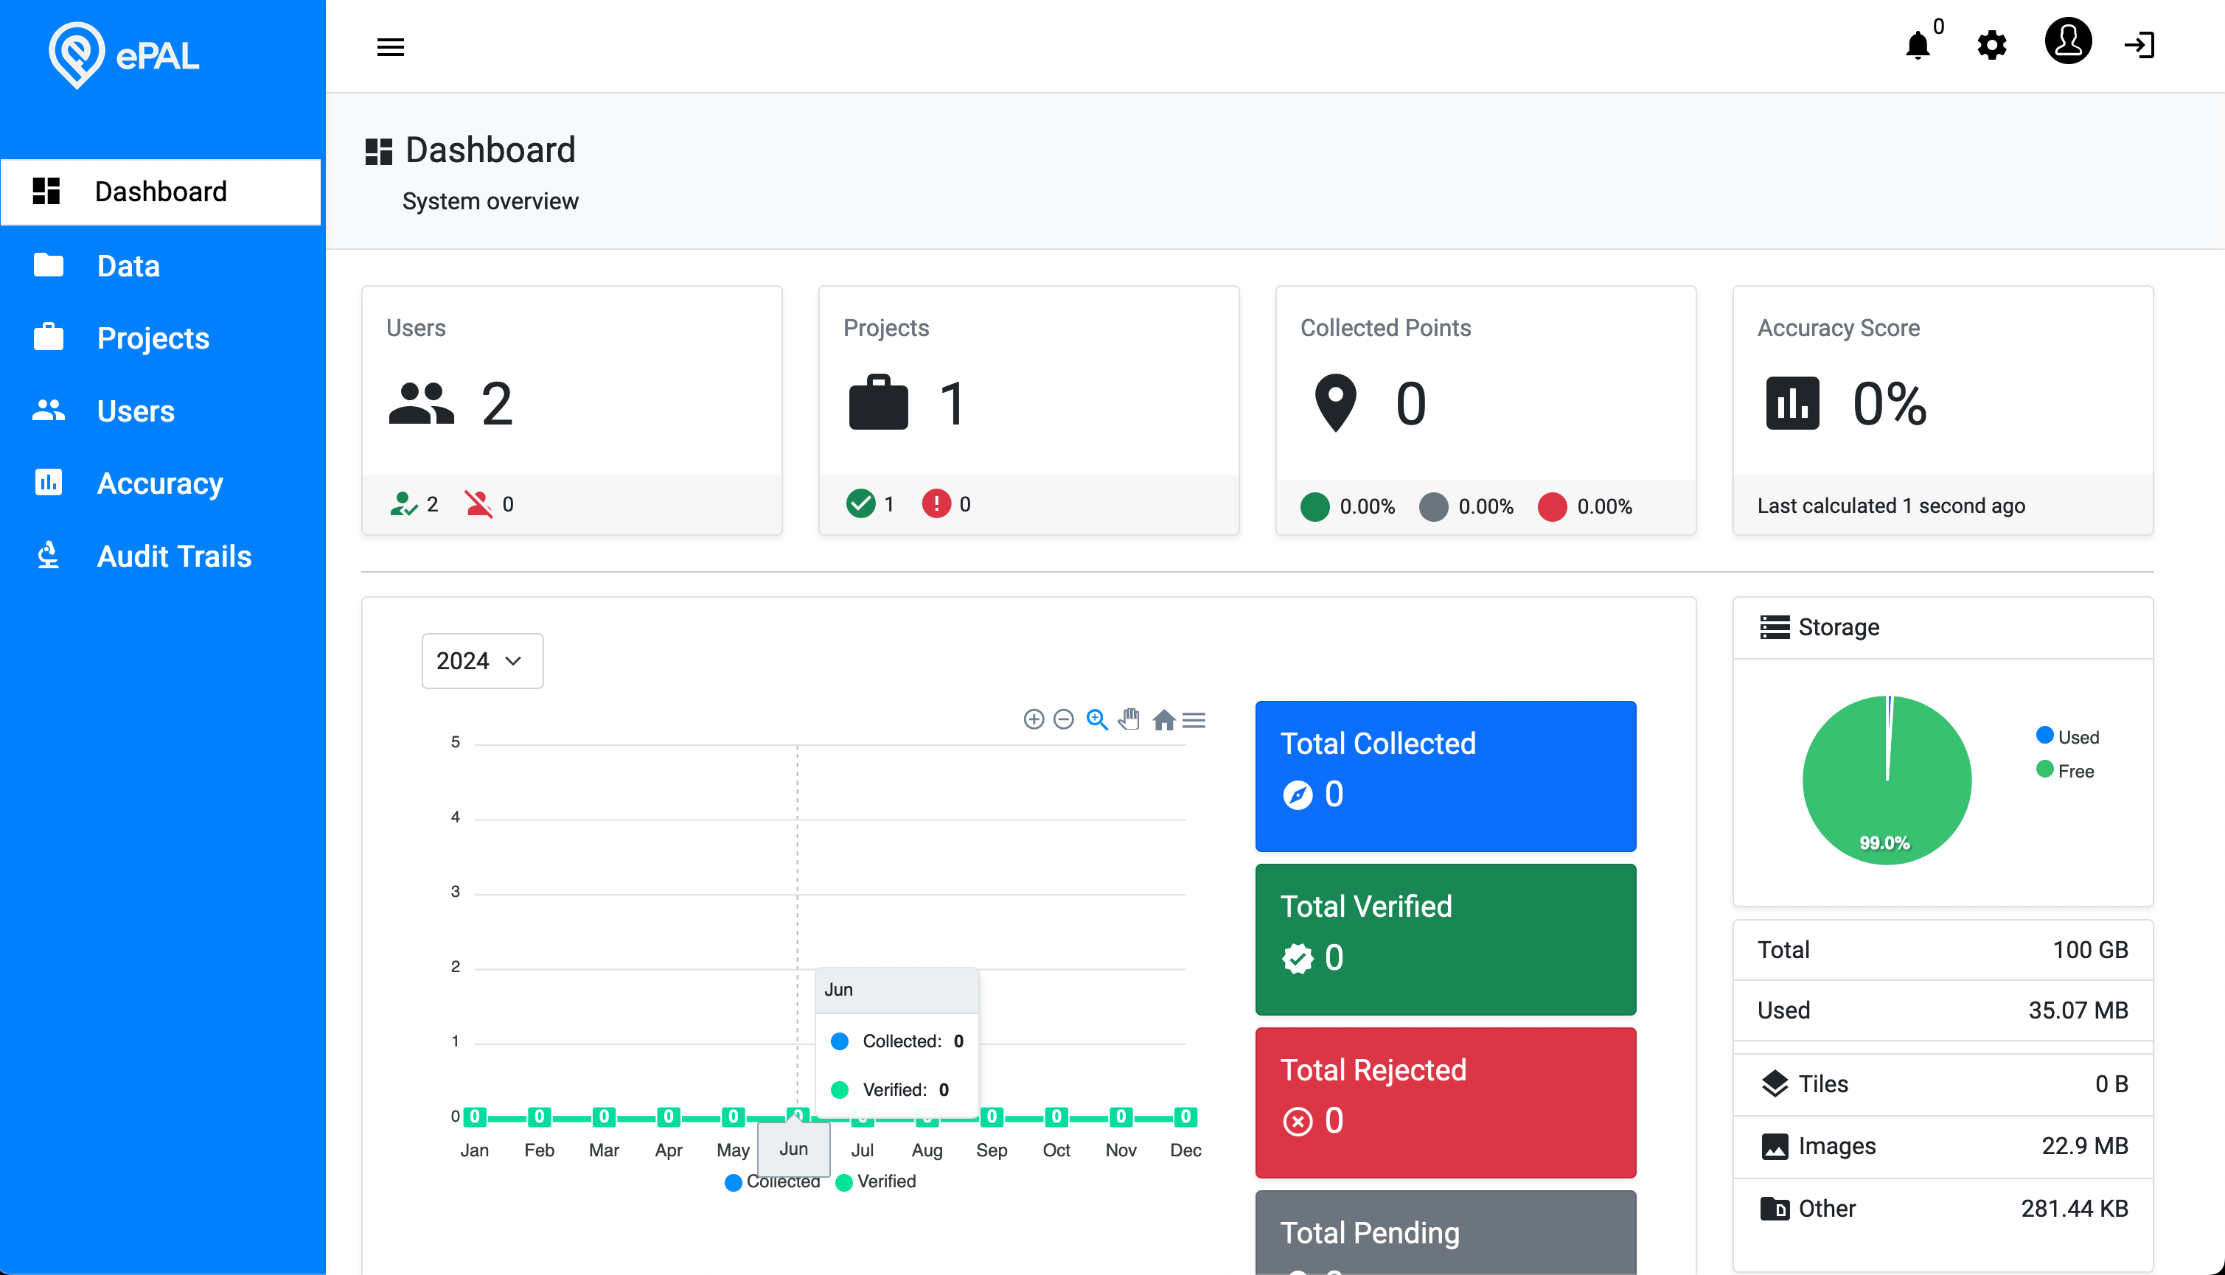This screenshot has height=1275, width=2225.
Task: Open the 2024 year dropdown
Action: point(482,661)
